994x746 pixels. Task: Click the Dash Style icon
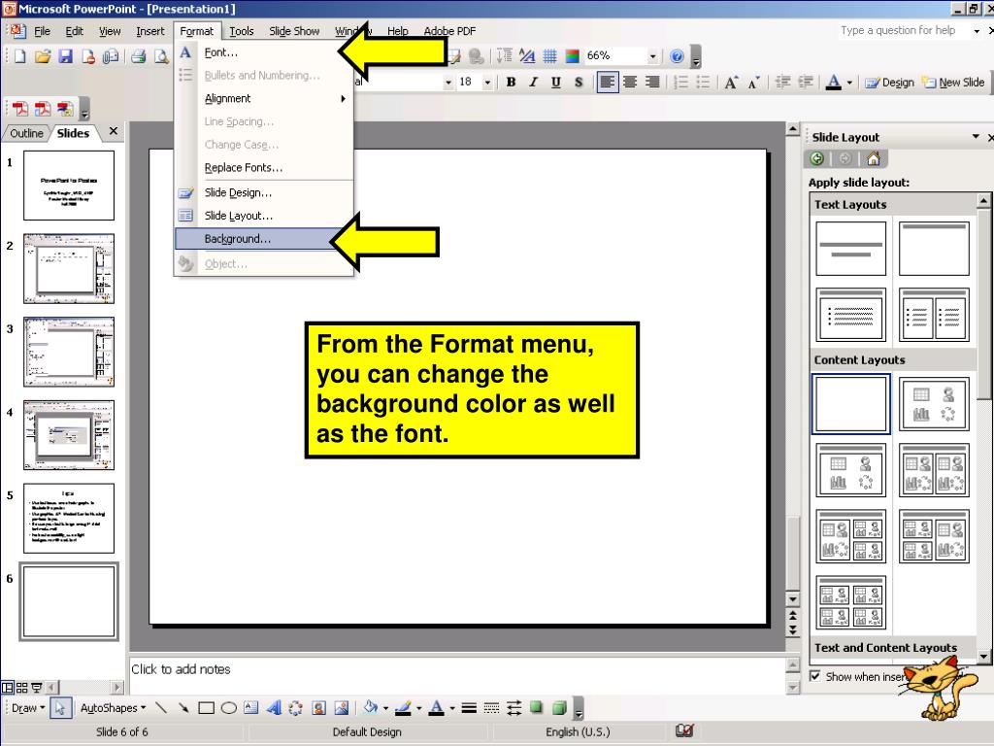tap(491, 707)
